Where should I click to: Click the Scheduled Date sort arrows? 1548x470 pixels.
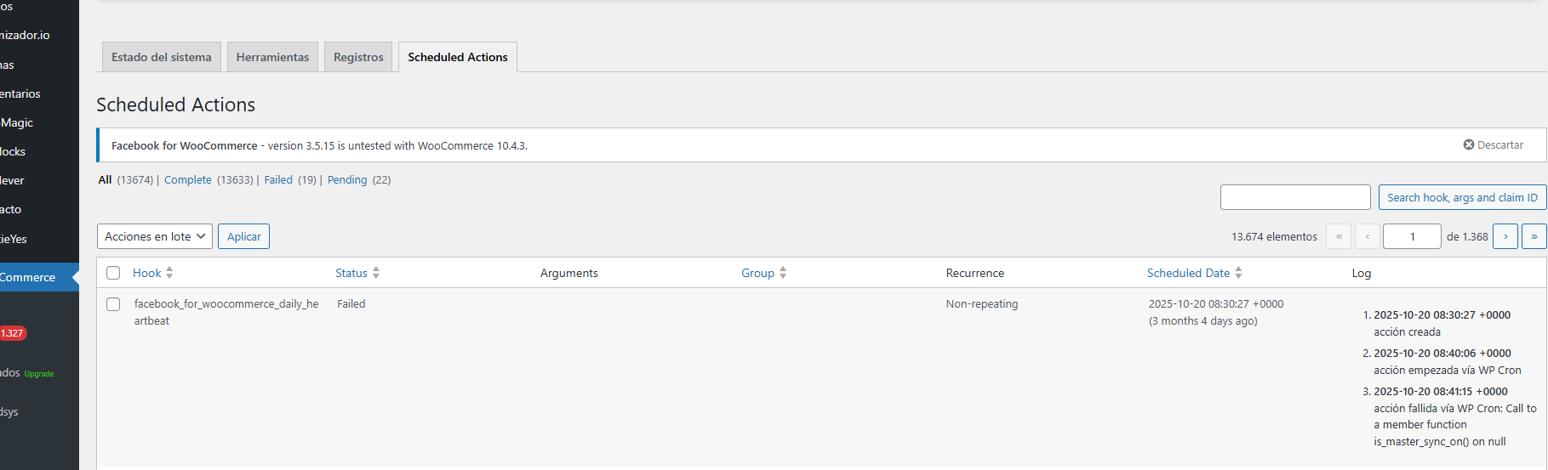pyautogui.click(x=1238, y=273)
